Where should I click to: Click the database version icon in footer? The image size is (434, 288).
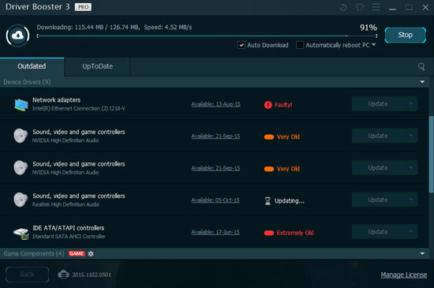(x=63, y=275)
